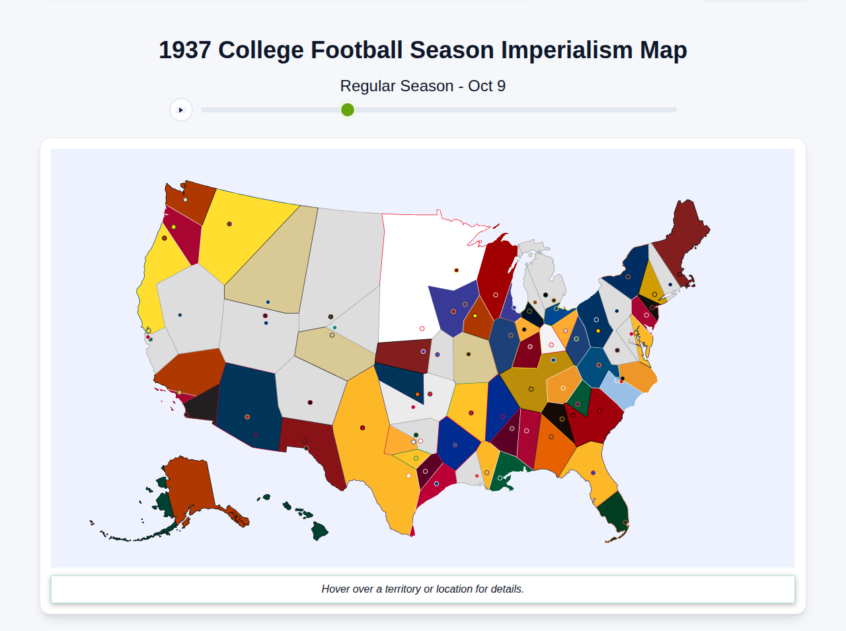Click the white unclaimed territory covering the Dakotas
This screenshot has width=846, height=631.
[x=403, y=278]
